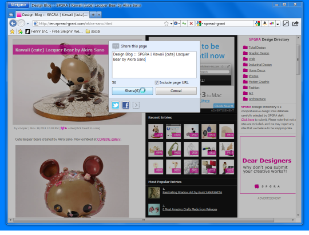Click the Cancel button in share dialog
The height and width of the screenshot is (235, 309).
click(x=176, y=91)
